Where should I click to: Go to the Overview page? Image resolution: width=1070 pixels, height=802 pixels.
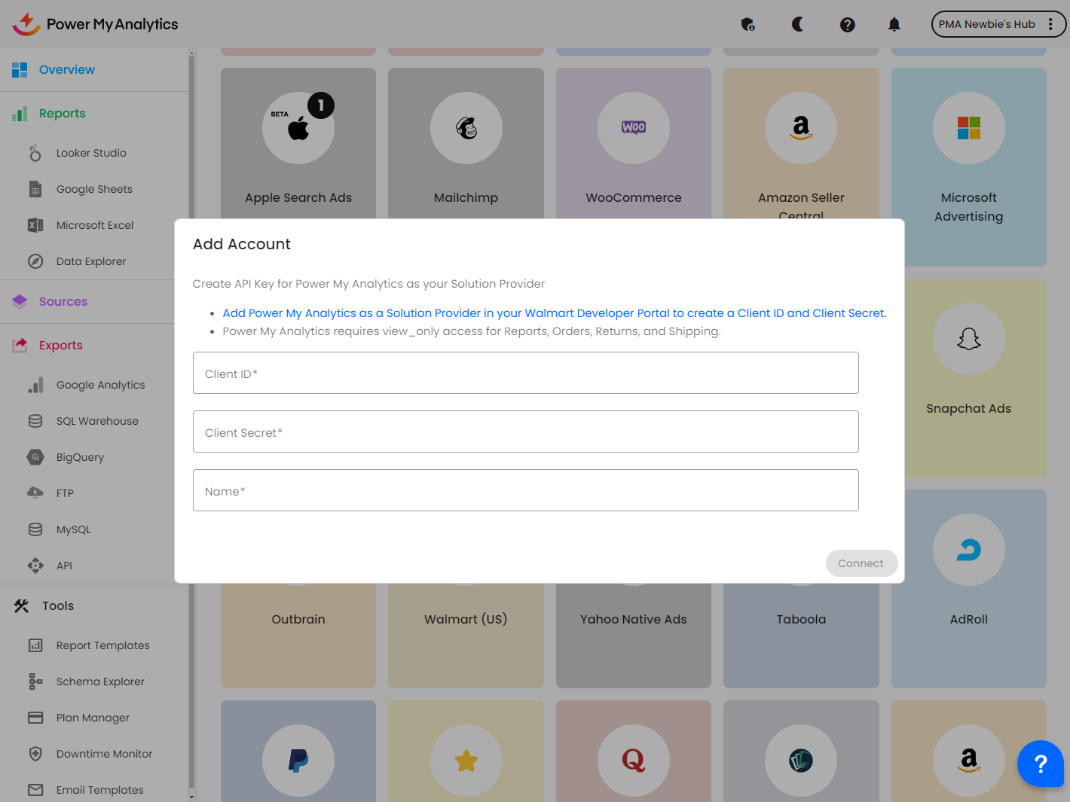[66, 70]
